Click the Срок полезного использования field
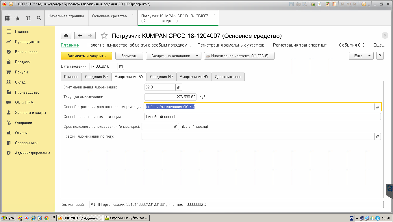 (x=160, y=126)
